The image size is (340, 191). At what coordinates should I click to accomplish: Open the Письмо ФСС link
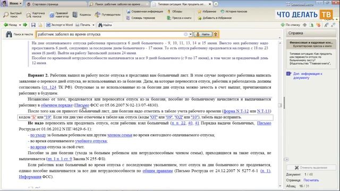[82, 105]
